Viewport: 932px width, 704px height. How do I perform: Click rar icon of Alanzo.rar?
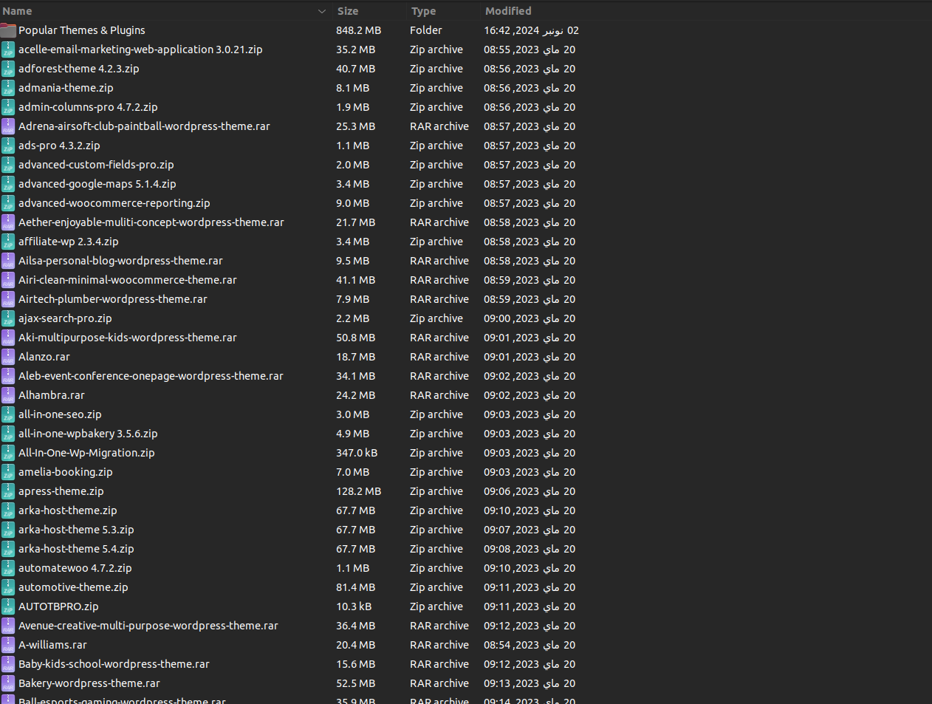coord(8,357)
